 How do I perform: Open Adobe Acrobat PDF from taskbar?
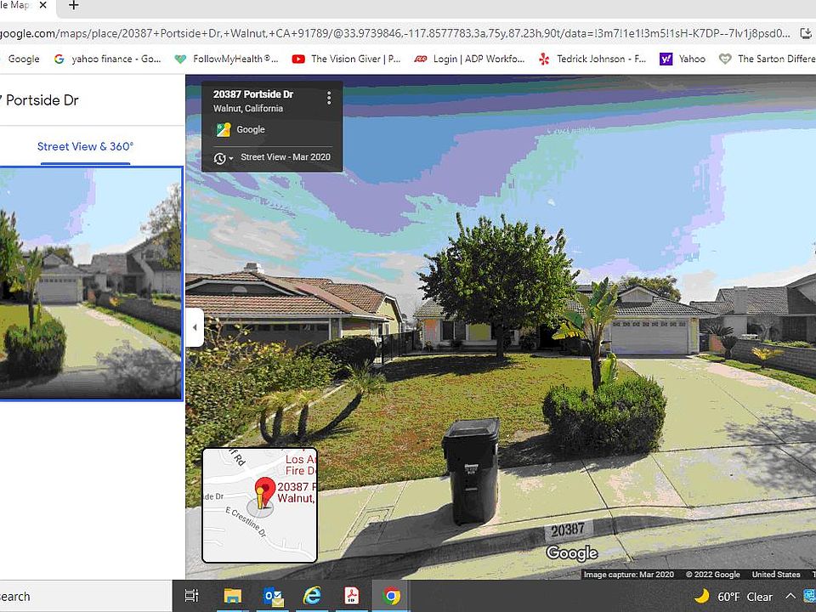point(353,596)
